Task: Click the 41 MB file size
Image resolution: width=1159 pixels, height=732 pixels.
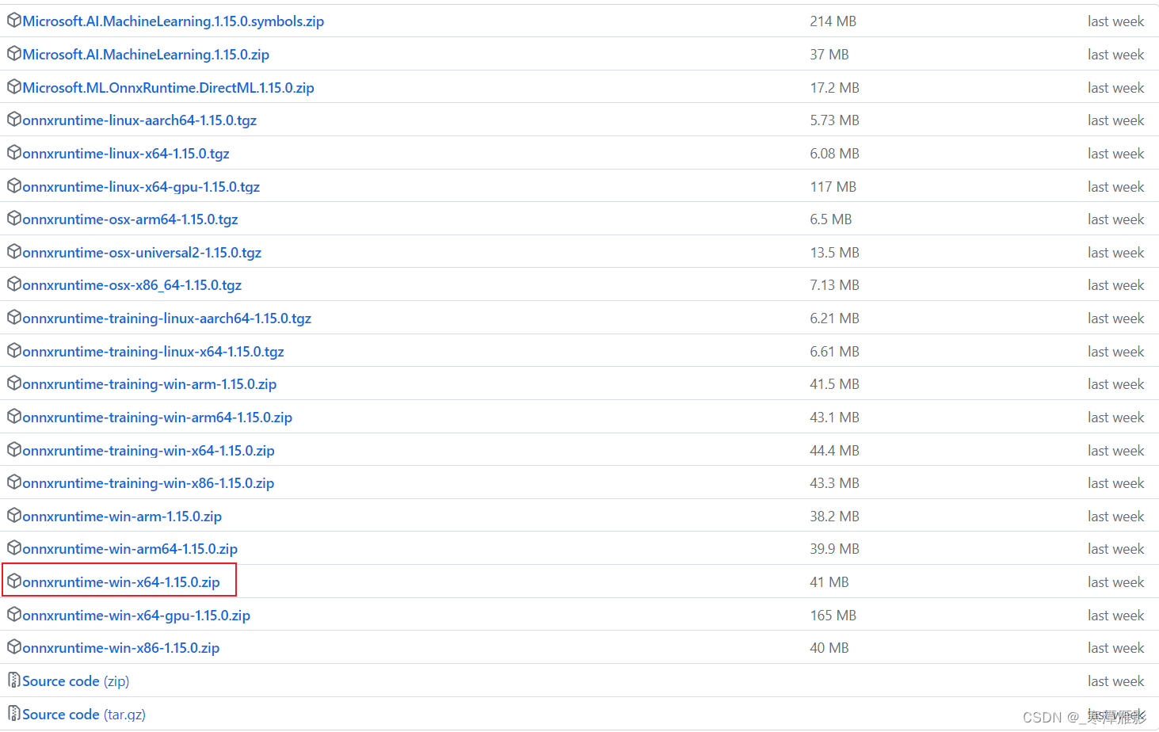Action: (x=829, y=582)
